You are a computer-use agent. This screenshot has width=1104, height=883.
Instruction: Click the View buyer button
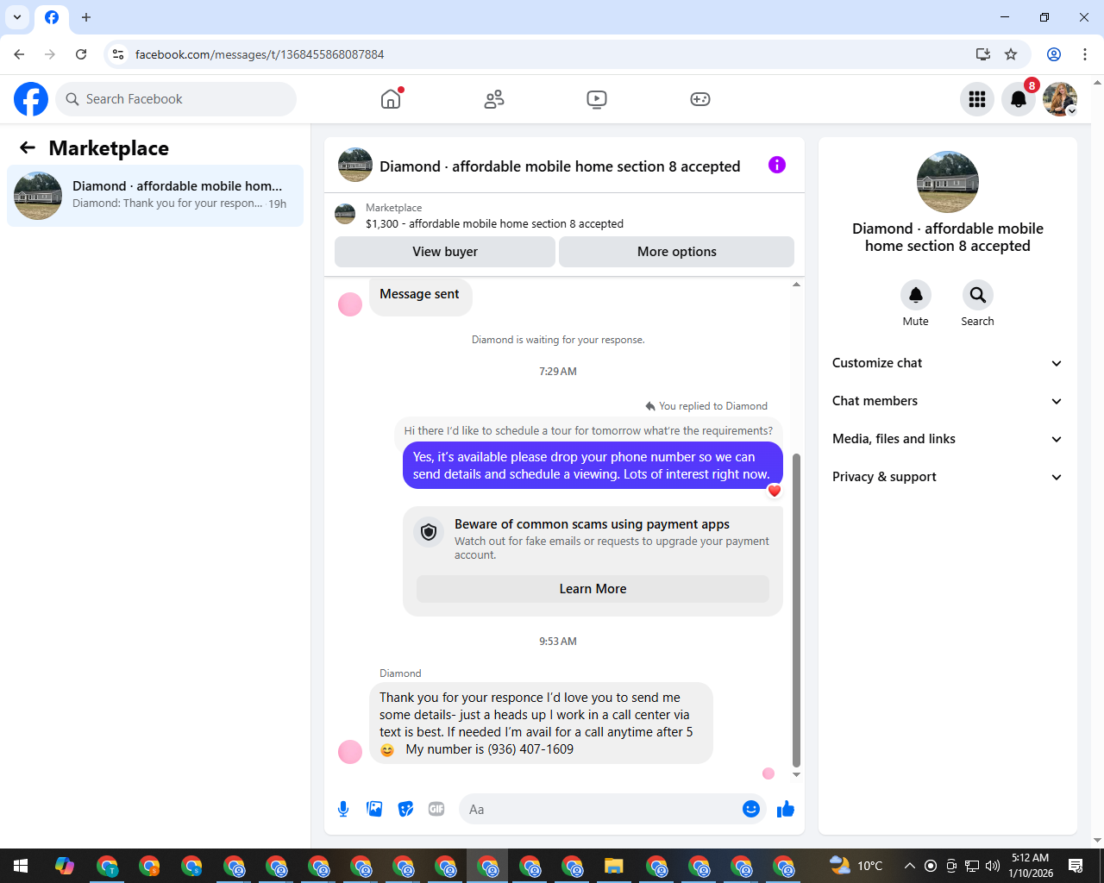point(445,252)
